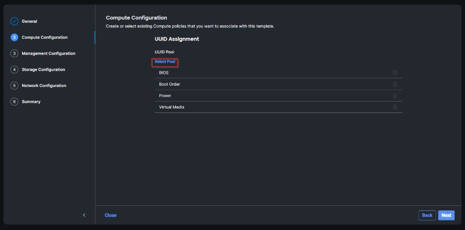Open the Network Configuration step
Viewport: 465px width, 230px height.
pos(44,86)
